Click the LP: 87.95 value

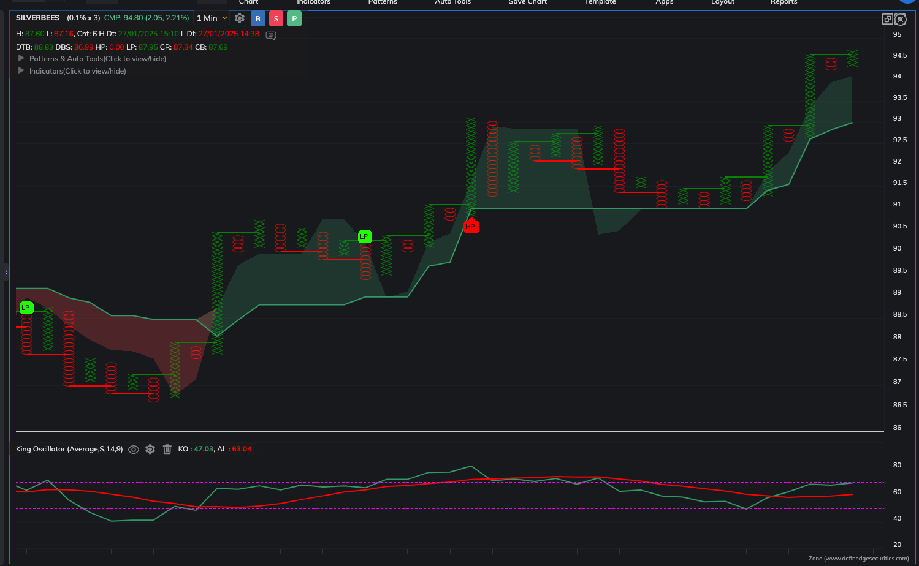142,47
